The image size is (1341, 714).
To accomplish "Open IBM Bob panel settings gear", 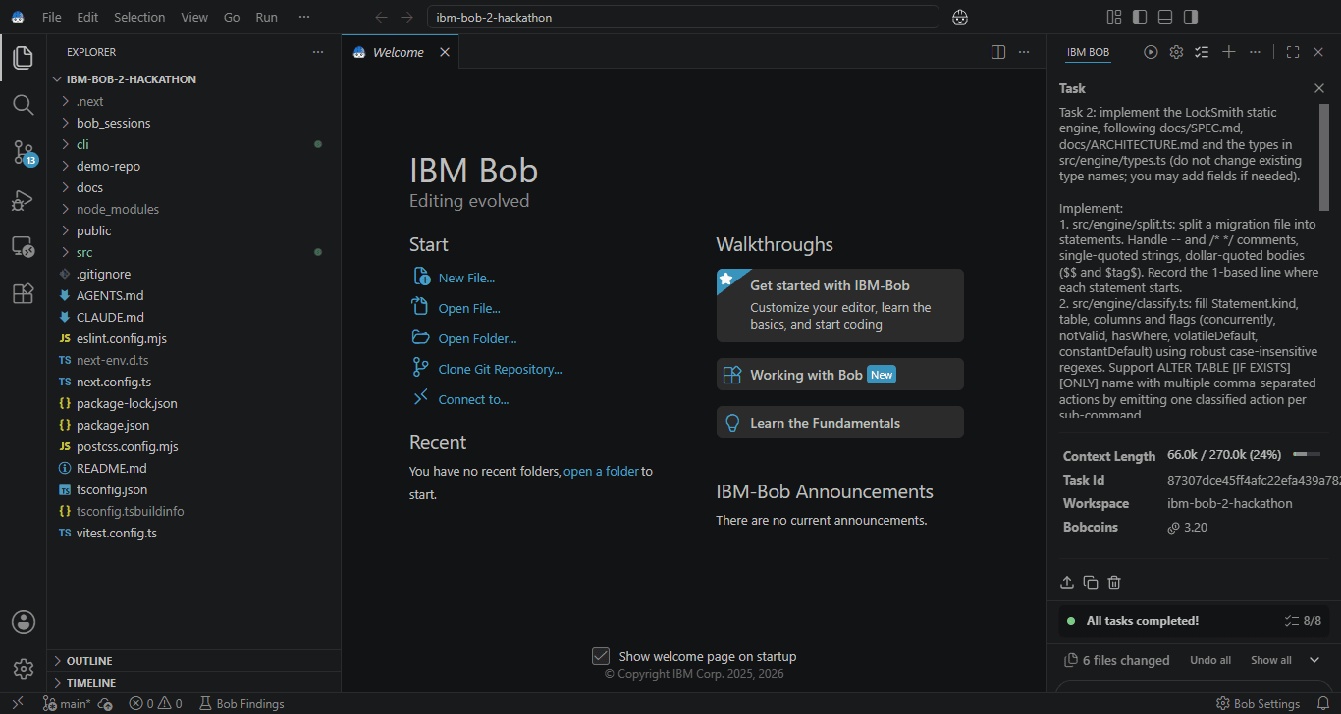I will [x=1176, y=52].
